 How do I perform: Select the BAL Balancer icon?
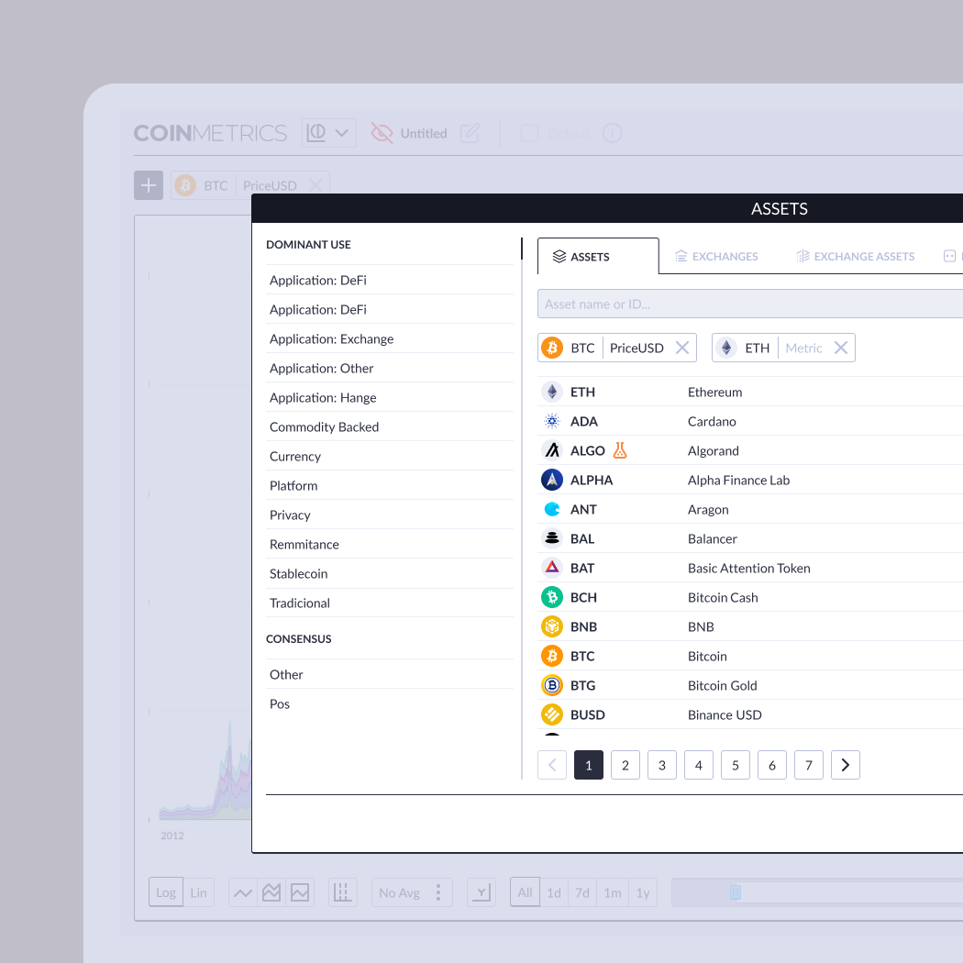[x=552, y=538]
